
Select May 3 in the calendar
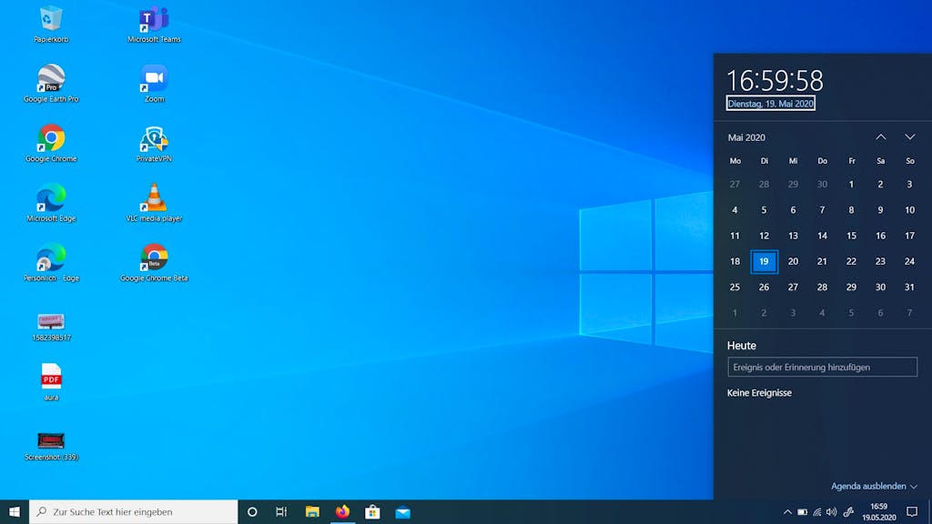point(909,184)
